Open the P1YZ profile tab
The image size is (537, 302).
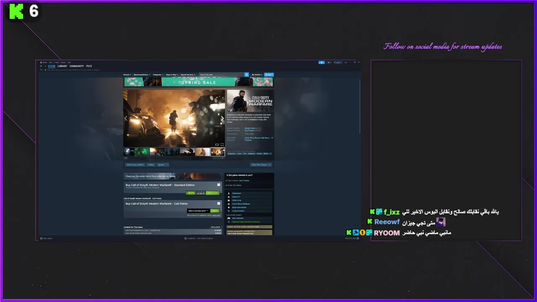pos(89,66)
